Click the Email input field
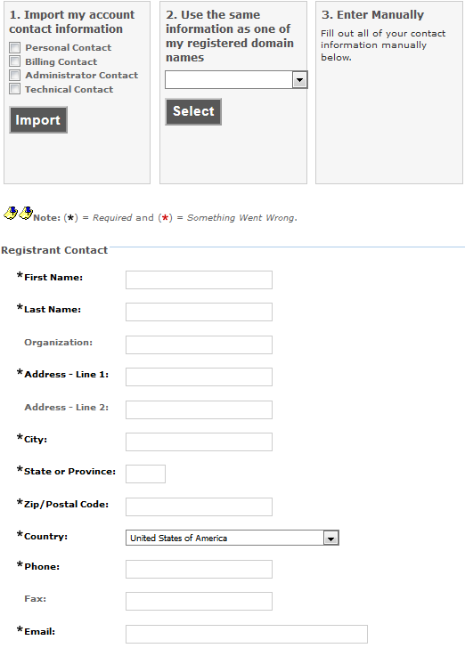The width and height of the screenshot is (465, 648). (247, 634)
